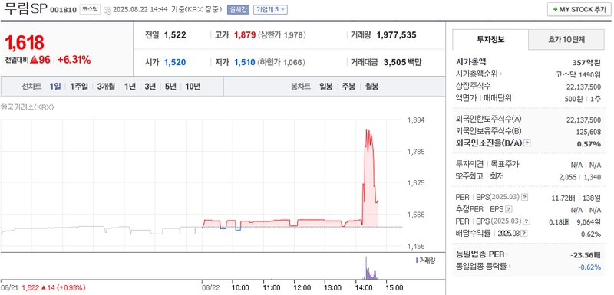This screenshot has width=614, height=295.
Task: Click the 거래량 value 1,977,535
Action: (396, 35)
